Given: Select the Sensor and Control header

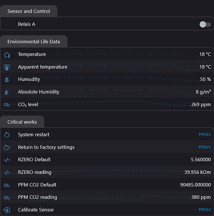Looking at the screenshot, I should 29,11.
